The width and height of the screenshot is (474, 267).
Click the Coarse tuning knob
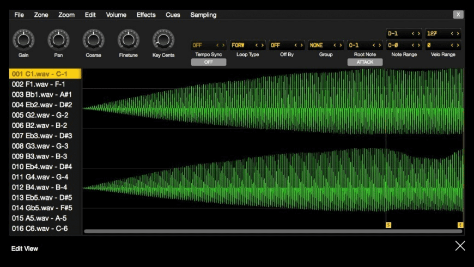93,40
